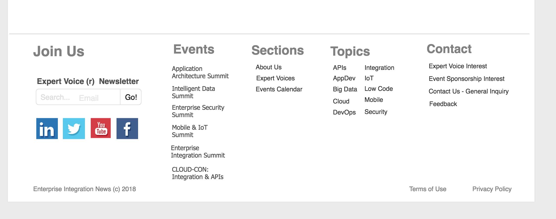Screen dimensions: 556x219
Task: Open the About Us section
Action: tap(269, 67)
